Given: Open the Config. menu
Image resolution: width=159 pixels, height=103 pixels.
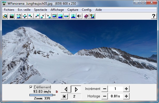Looking at the screenshot, I should point(87,10).
